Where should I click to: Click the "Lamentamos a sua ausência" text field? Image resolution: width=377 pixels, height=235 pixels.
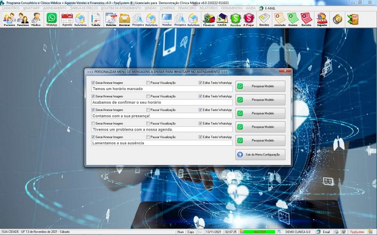pos(162,143)
